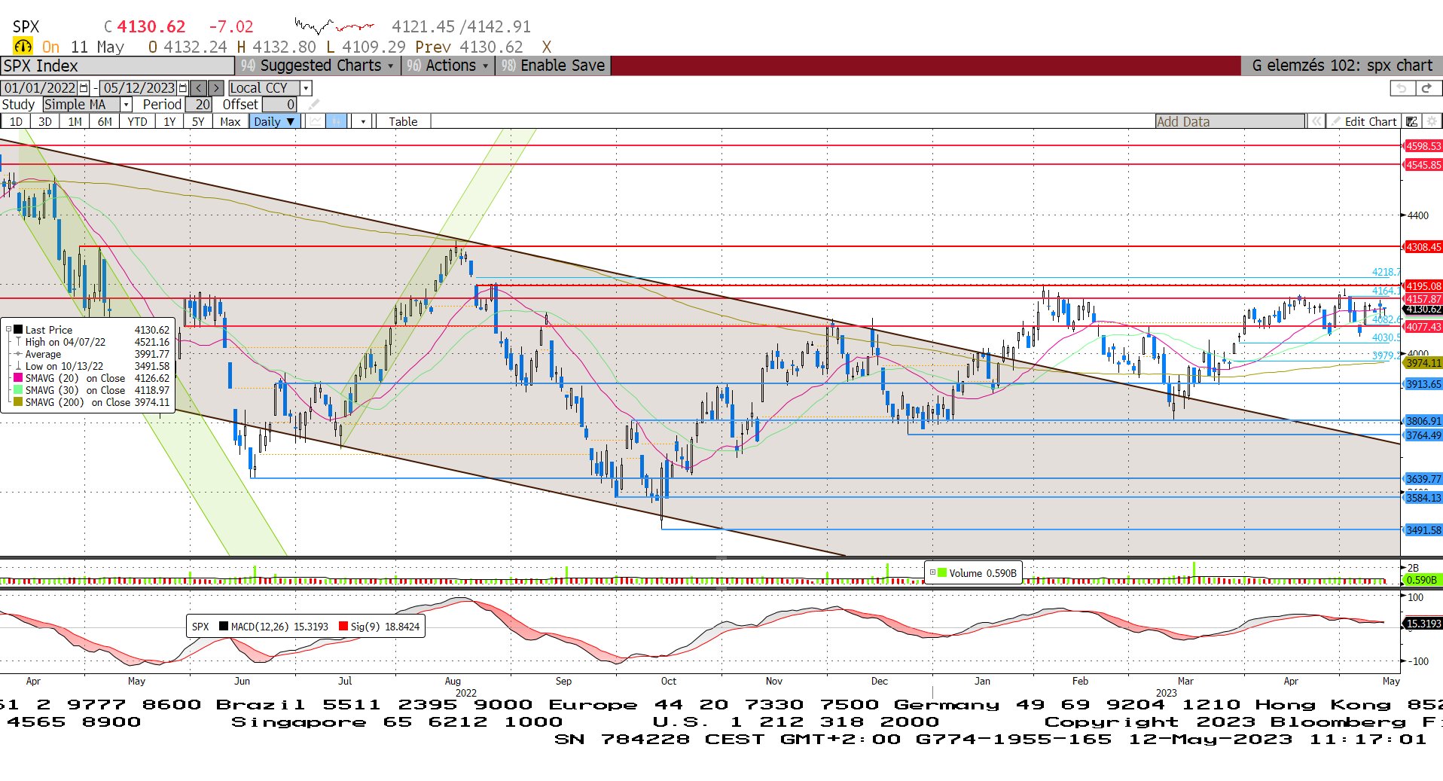Click SMAVG (20) magenta legend swatch
Screen dimensions: 1443x781
pos(18,378)
